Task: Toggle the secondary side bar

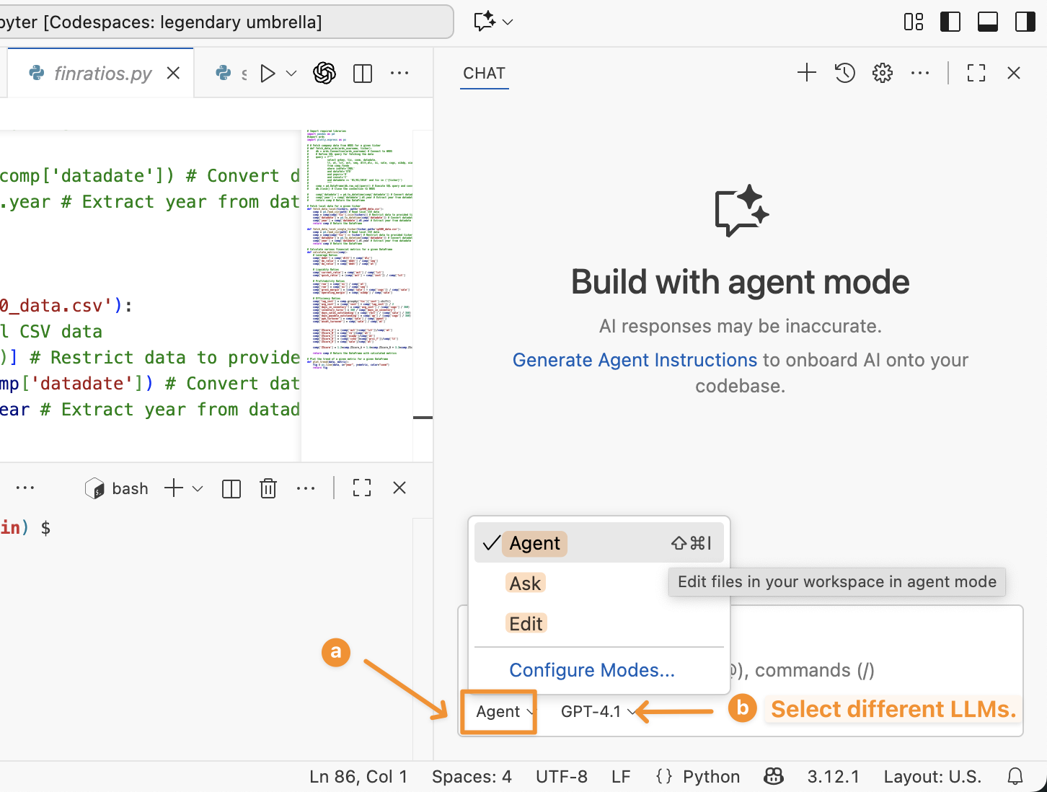Action: (1025, 22)
